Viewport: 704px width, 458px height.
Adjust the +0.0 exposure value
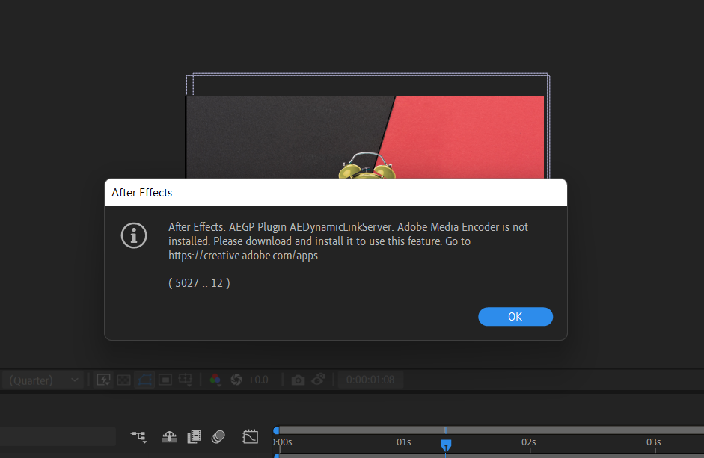point(258,380)
